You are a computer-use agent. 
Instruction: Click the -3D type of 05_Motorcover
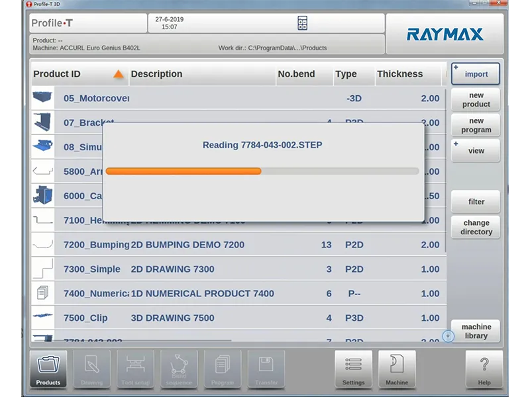tap(354, 98)
